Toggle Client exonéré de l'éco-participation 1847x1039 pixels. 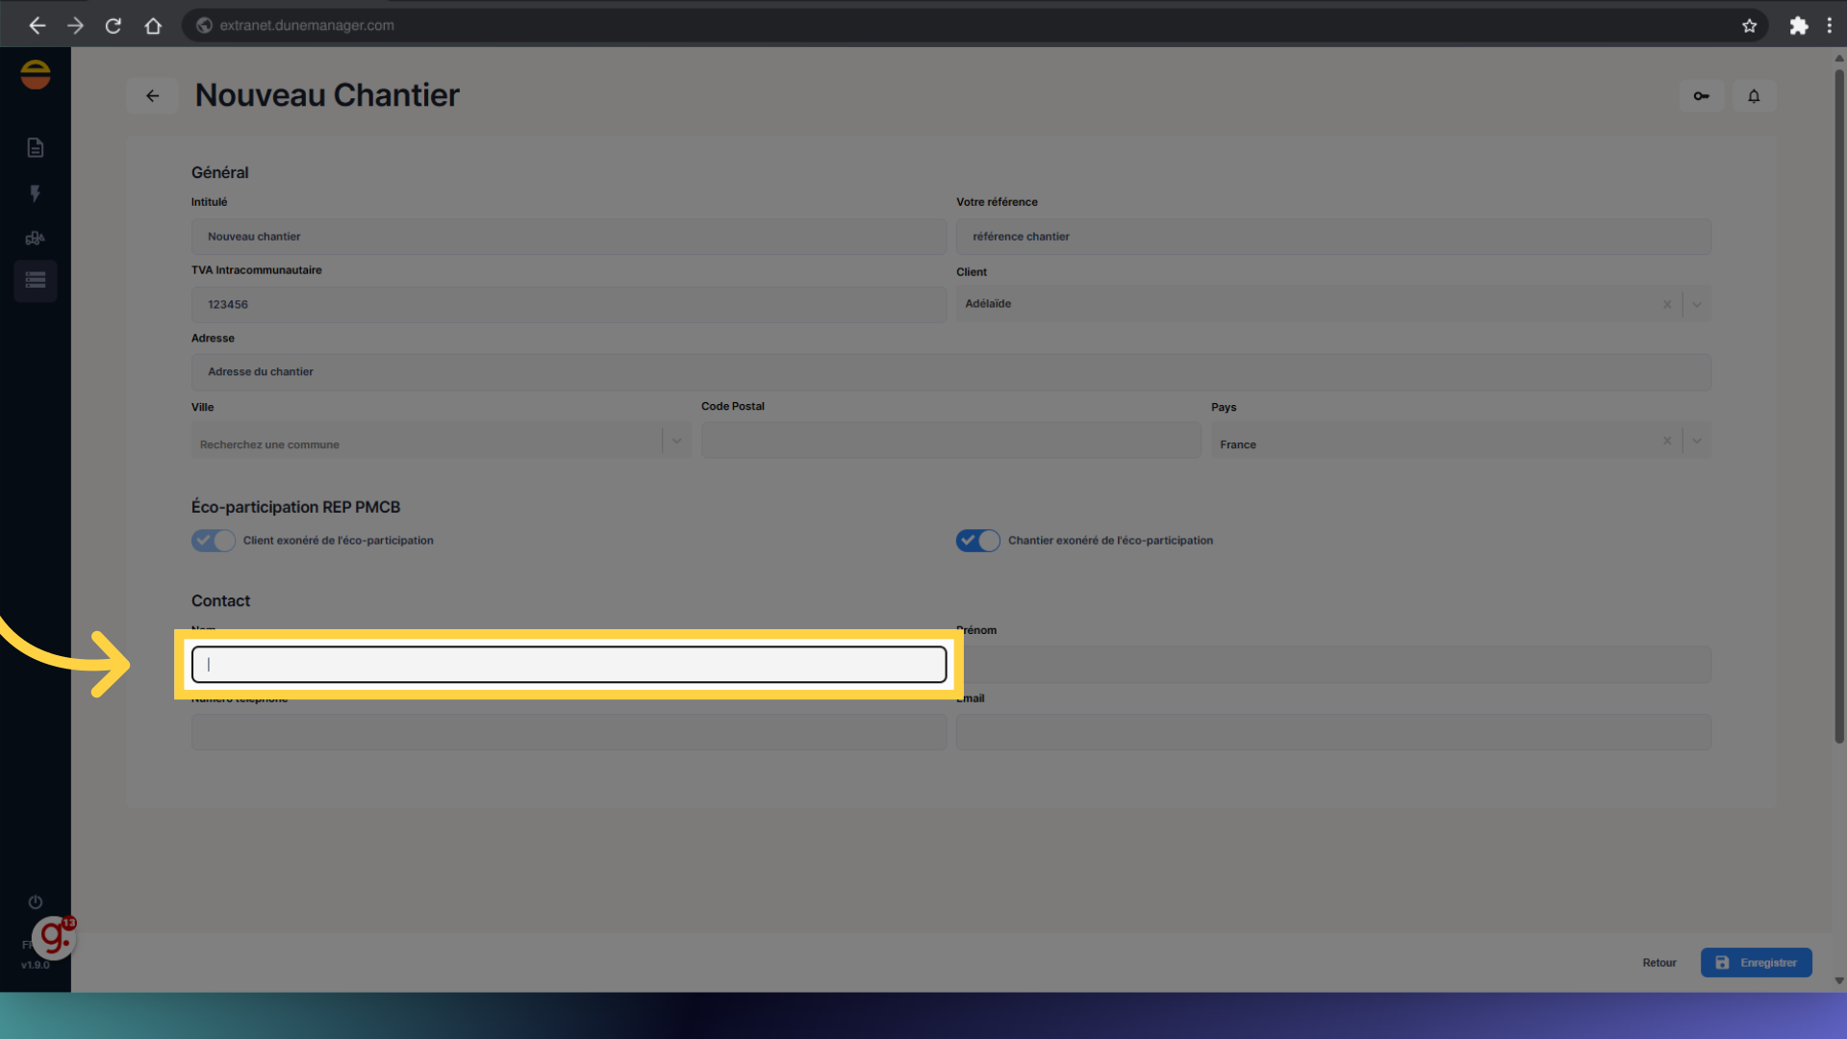click(x=213, y=541)
